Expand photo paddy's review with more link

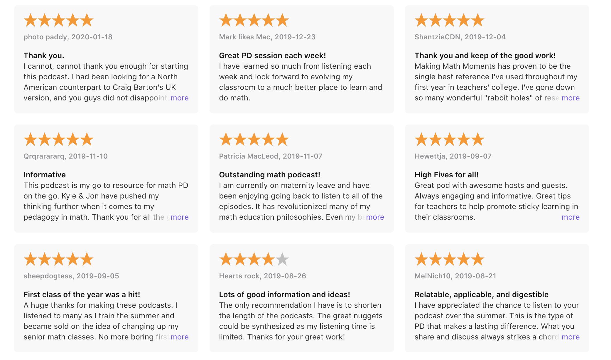click(x=179, y=98)
